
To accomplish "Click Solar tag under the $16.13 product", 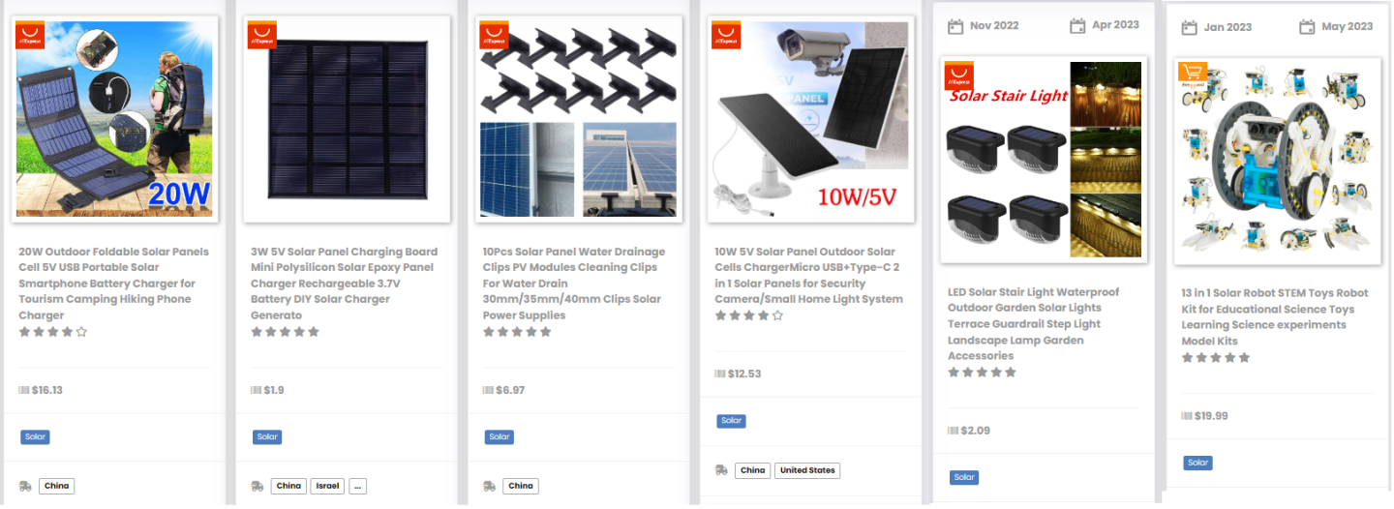I will coord(35,436).
